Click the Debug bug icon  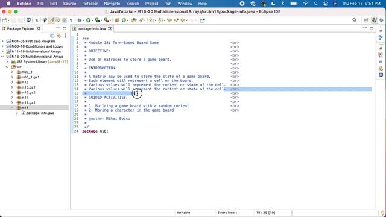(79, 20)
